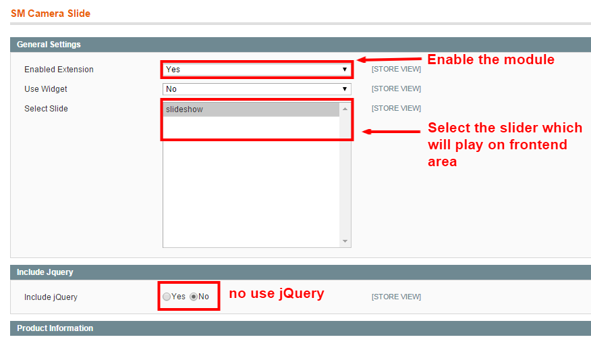Select the slideshow option in Select Slide
This screenshot has width=591, height=352.
(x=251, y=109)
